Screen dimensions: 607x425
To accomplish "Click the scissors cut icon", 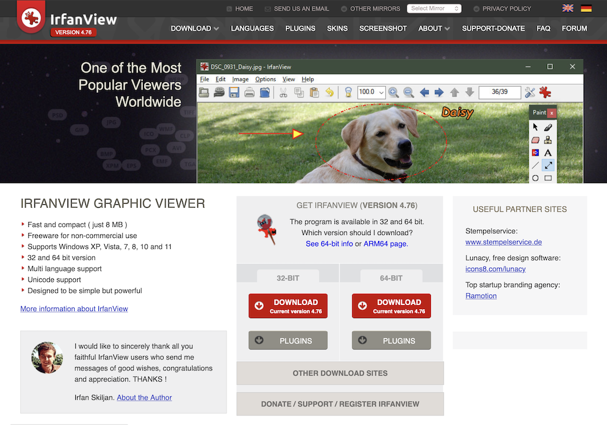I will pyautogui.click(x=283, y=92).
